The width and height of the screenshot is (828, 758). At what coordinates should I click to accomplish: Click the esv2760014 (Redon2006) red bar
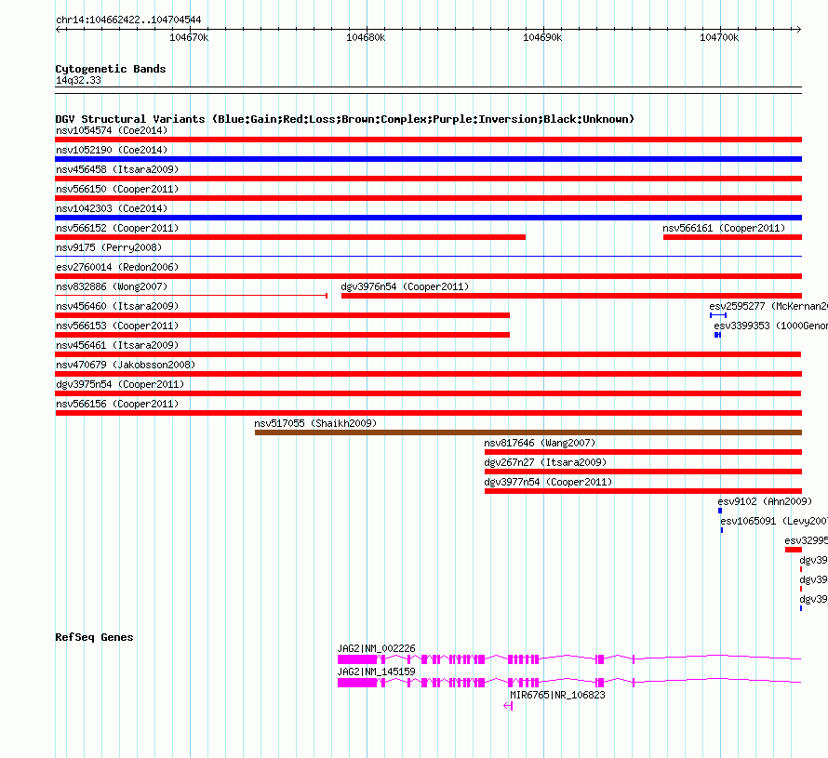(428, 276)
